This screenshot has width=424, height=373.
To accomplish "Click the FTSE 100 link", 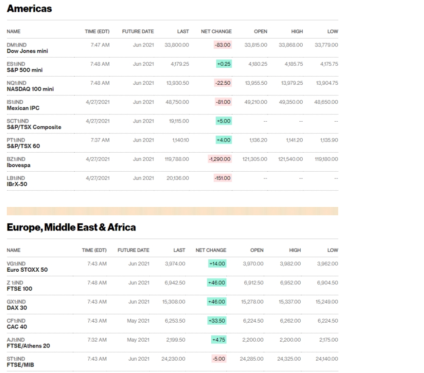I will (20, 289).
